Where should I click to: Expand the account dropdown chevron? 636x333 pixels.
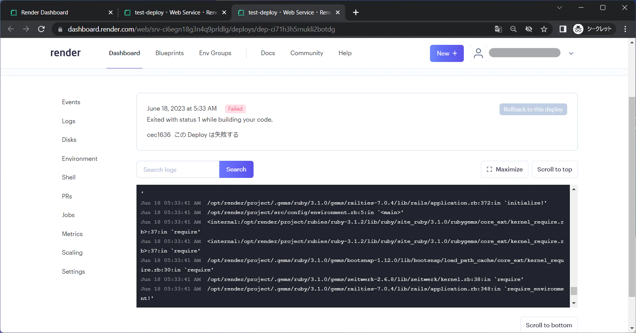pyautogui.click(x=571, y=54)
